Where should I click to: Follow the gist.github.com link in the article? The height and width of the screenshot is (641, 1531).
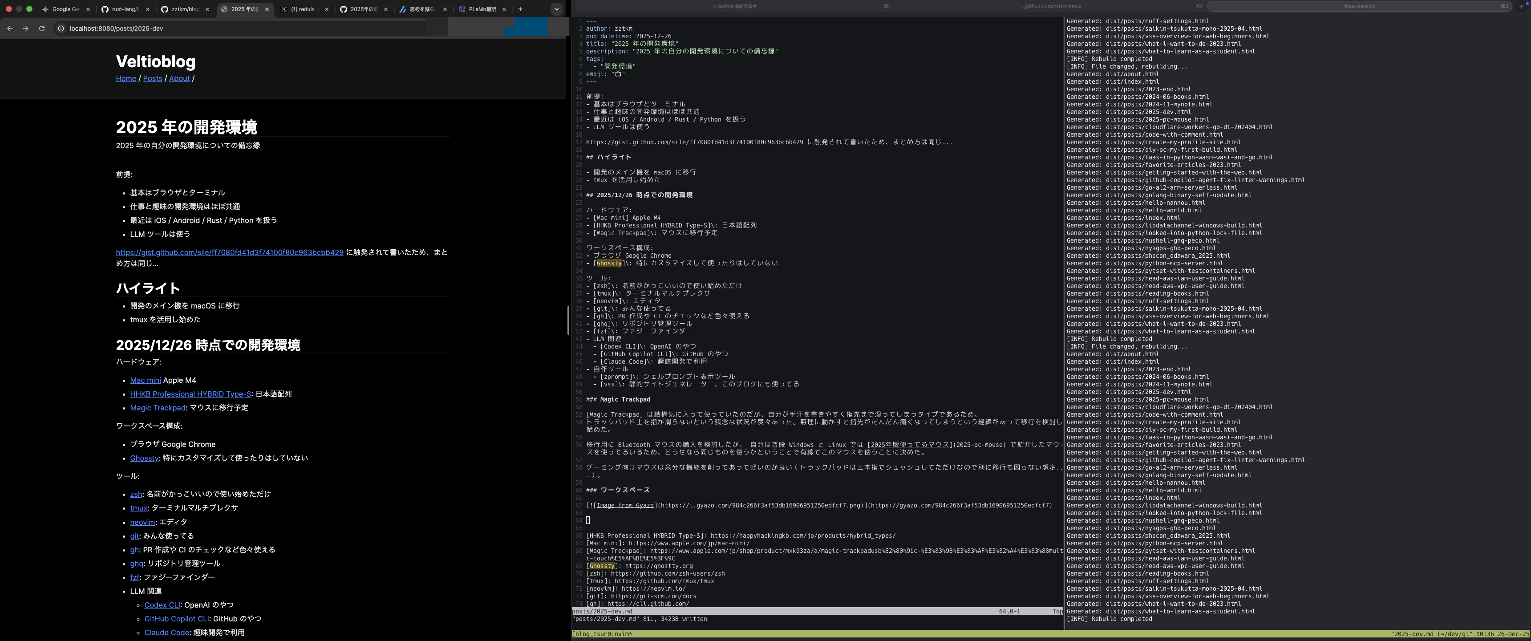pyautogui.click(x=229, y=253)
